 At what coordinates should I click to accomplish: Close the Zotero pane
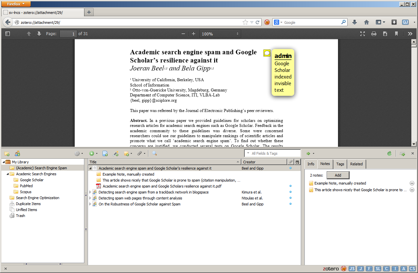coord(413,153)
